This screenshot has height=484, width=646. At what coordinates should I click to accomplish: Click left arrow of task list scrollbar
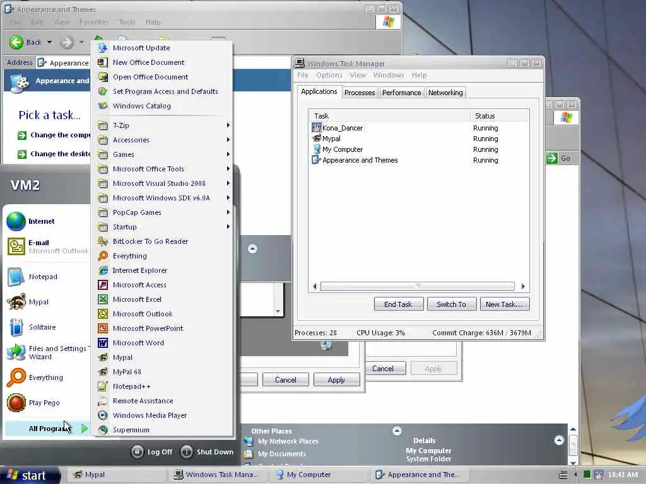click(x=315, y=287)
